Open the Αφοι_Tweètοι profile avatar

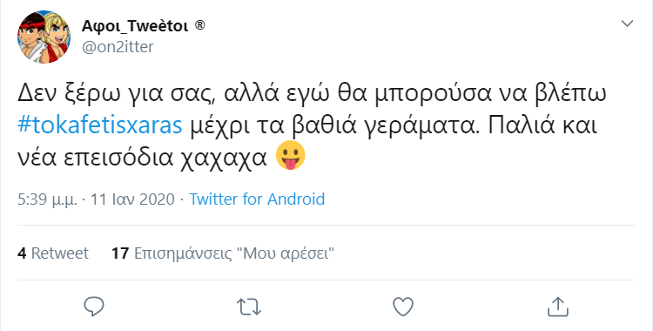(44, 37)
